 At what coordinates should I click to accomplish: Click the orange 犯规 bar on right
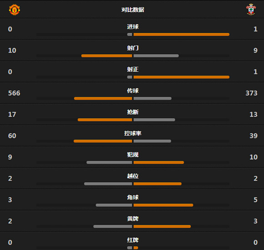click(159, 163)
